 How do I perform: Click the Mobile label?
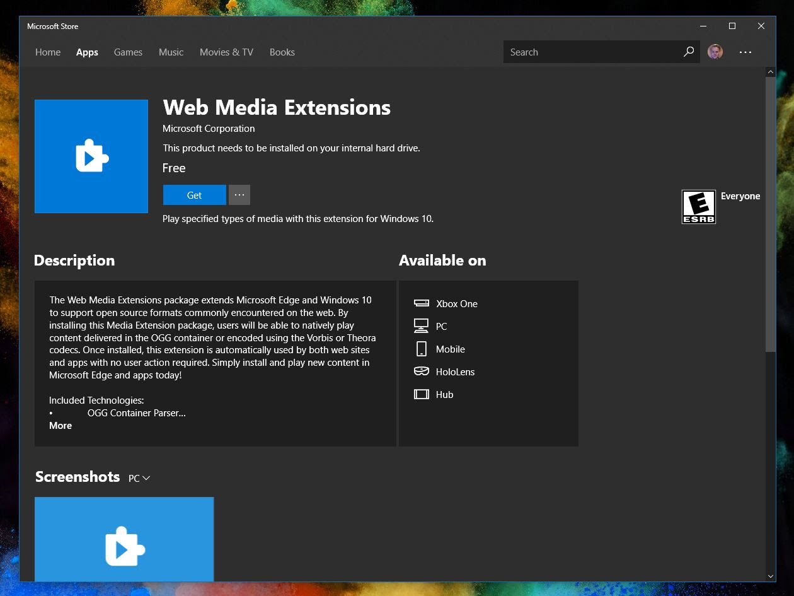[451, 349]
